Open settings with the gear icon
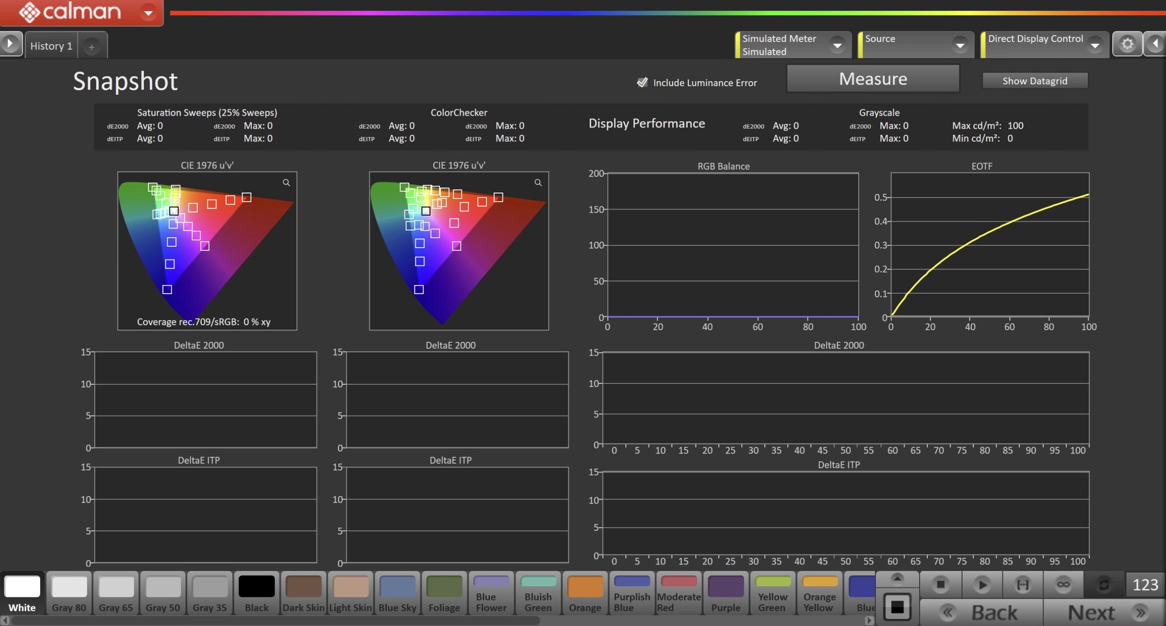This screenshot has height=626, width=1166. coord(1127,44)
